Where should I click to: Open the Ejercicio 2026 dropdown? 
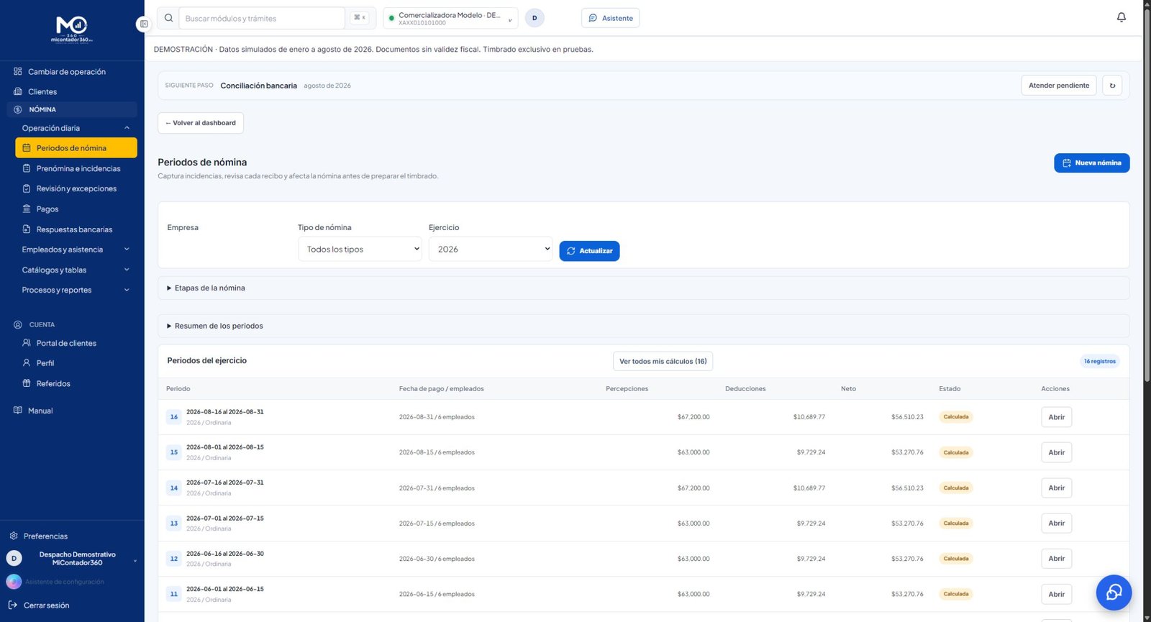[491, 250]
